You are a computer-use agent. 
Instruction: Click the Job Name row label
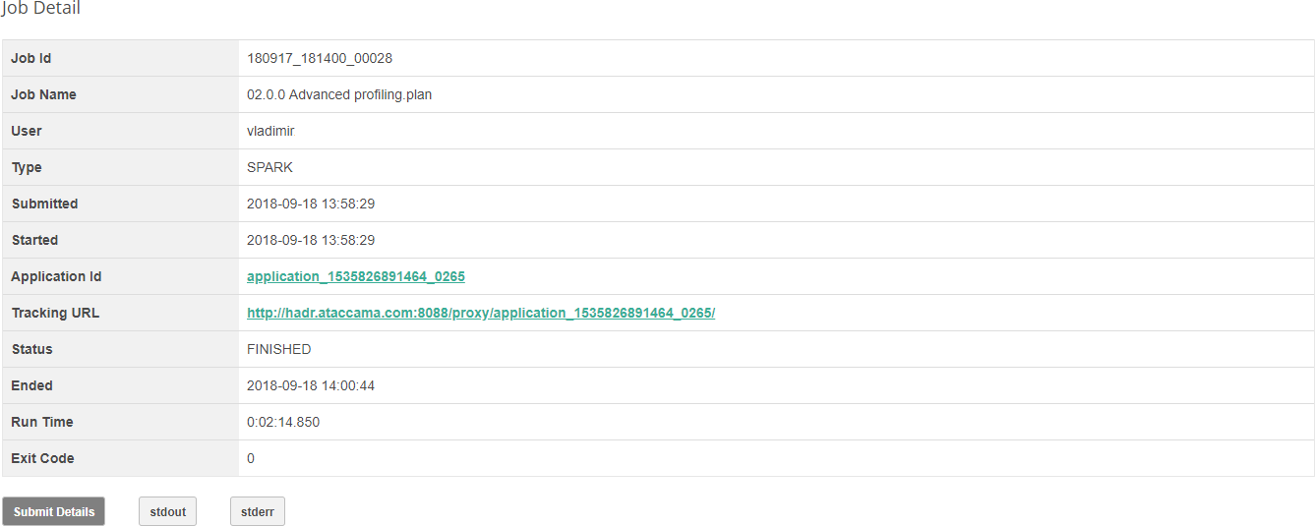[43, 94]
